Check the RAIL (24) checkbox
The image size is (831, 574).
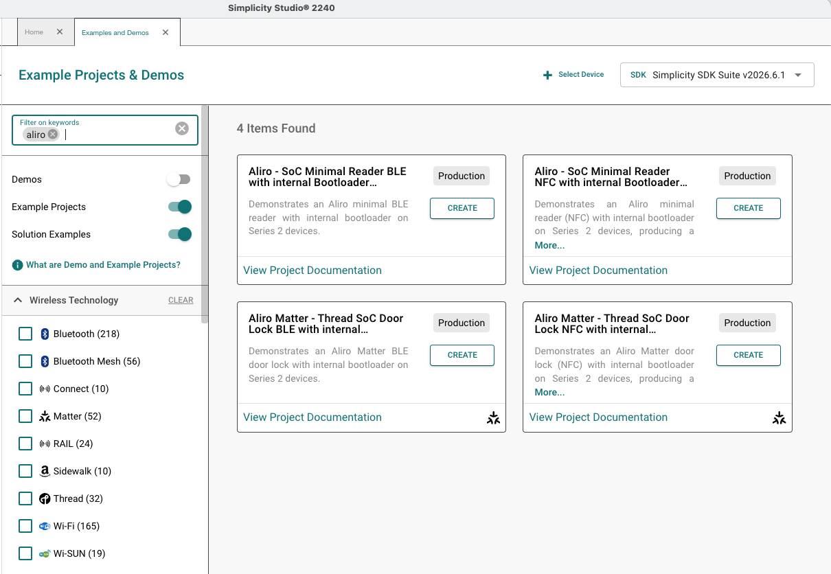pyautogui.click(x=25, y=444)
